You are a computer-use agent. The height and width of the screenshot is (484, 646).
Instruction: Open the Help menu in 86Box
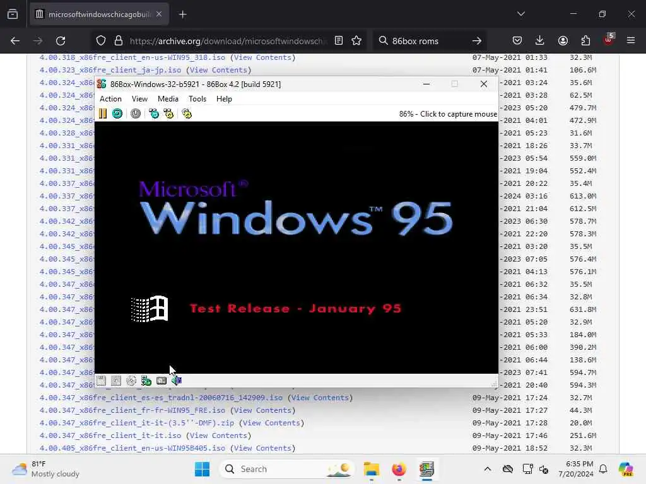pos(224,99)
